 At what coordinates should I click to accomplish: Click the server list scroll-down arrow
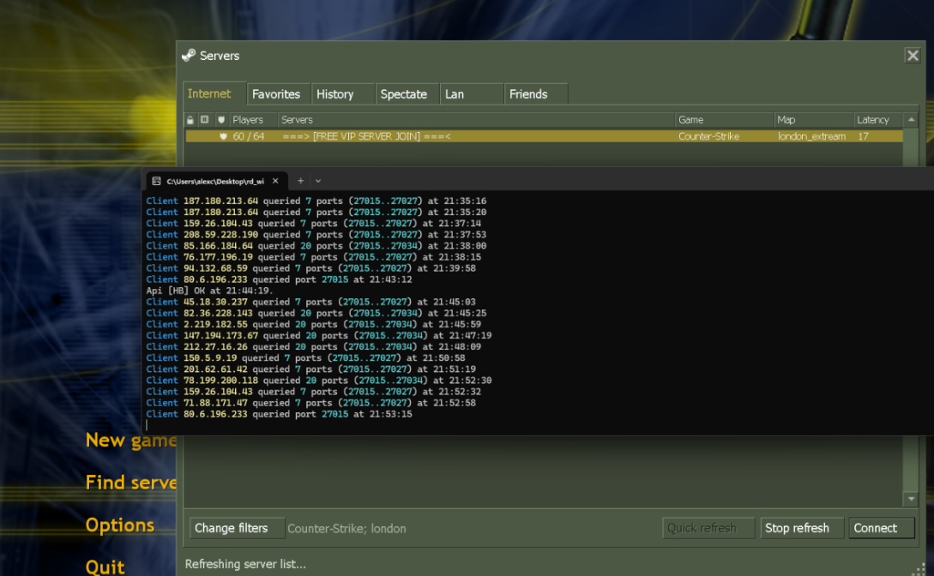pos(911,499)
